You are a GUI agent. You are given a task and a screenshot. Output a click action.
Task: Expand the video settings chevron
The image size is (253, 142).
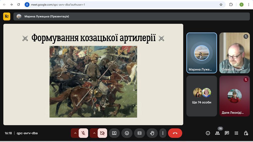point(94,133)
